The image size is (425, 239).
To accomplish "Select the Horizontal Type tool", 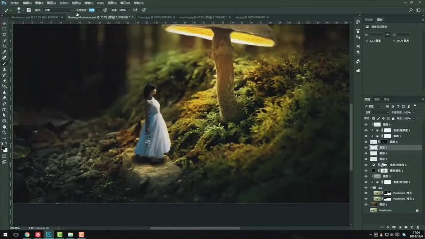I will click(4, 109).
